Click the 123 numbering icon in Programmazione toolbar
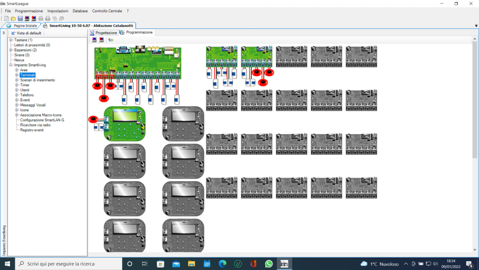 coord(111,40)
